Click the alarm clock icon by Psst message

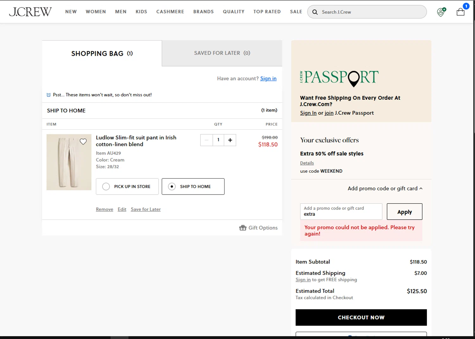pos(48,95)
